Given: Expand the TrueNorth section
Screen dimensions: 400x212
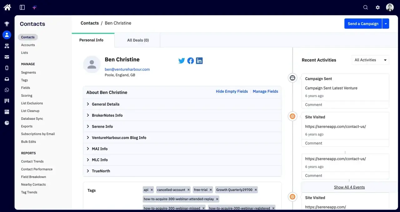Looking at the screenshot, I should 182,171.
